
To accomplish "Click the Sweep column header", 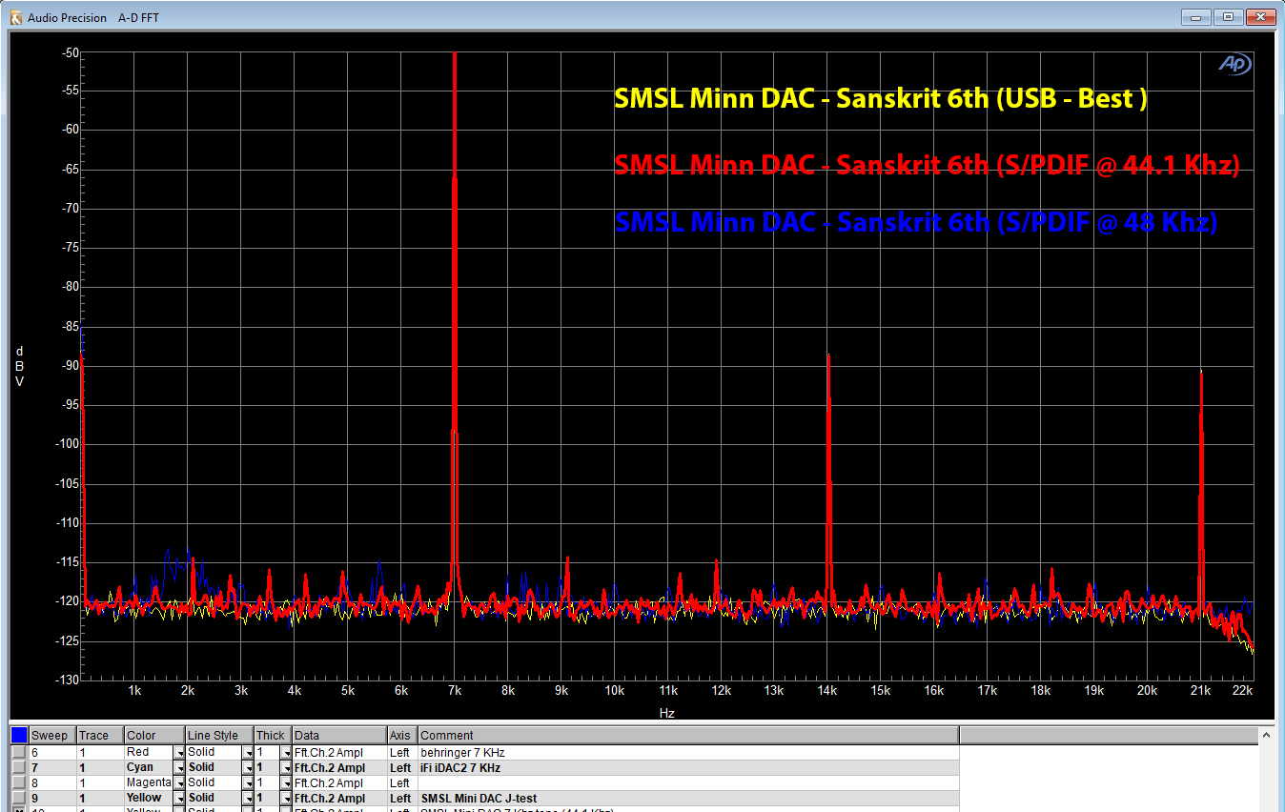I will 52,735.
